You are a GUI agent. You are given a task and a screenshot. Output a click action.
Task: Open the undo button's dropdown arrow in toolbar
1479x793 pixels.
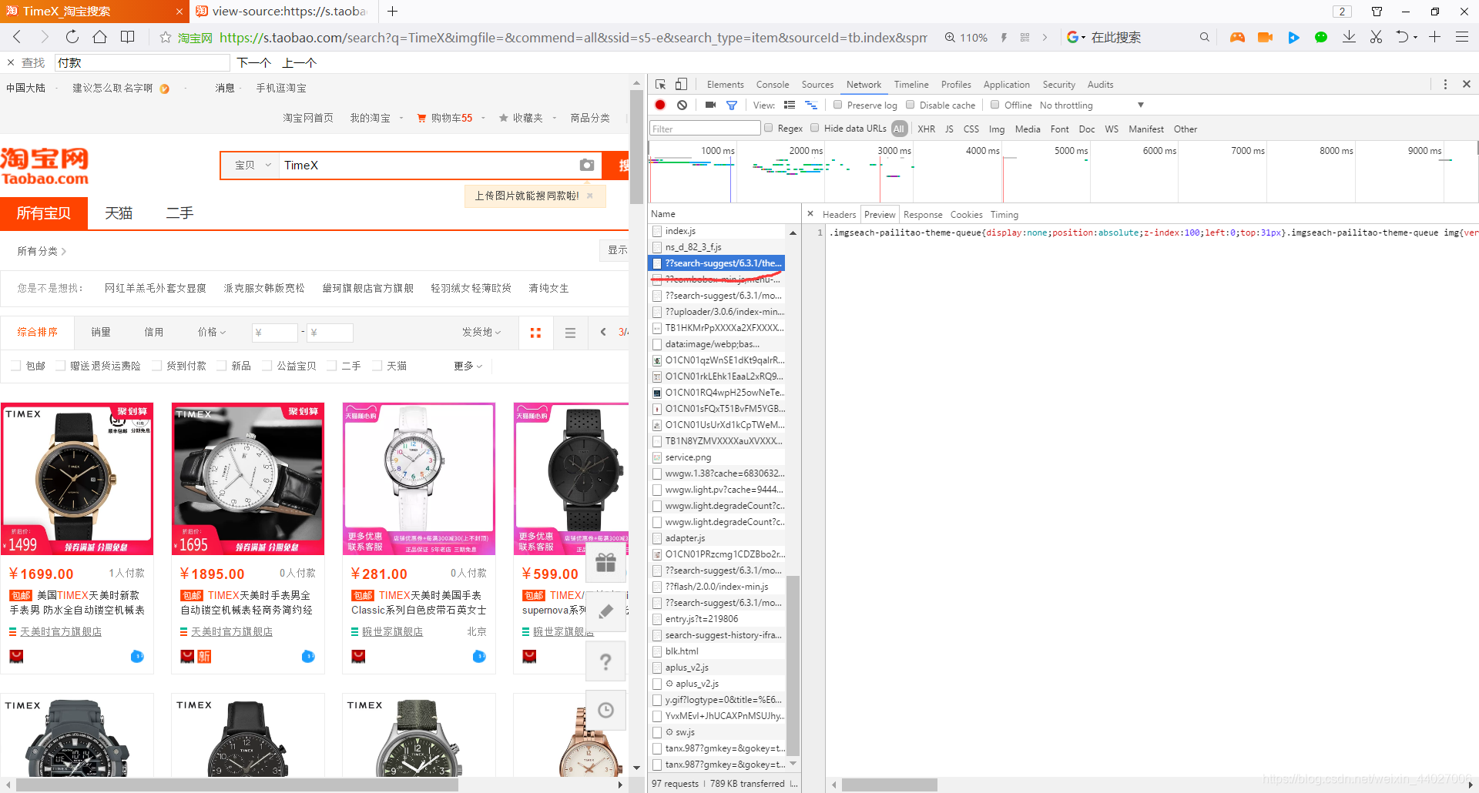coord(1415,37)
